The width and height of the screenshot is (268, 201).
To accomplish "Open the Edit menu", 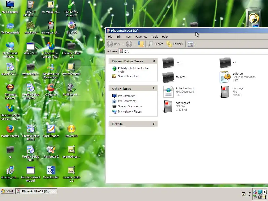I will (119, 37).
